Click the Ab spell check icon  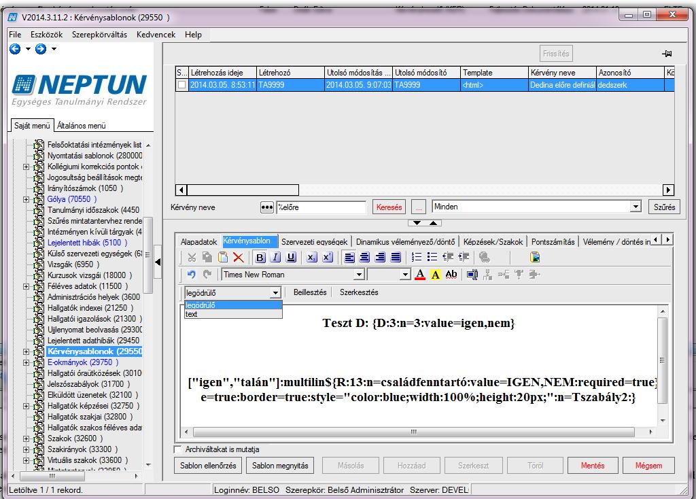click(451, 275)
